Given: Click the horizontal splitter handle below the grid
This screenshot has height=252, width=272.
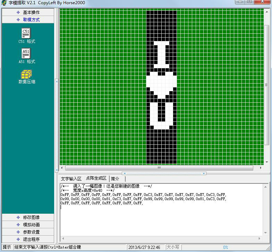Looking at the screenshot, I should tap(164, 173).
